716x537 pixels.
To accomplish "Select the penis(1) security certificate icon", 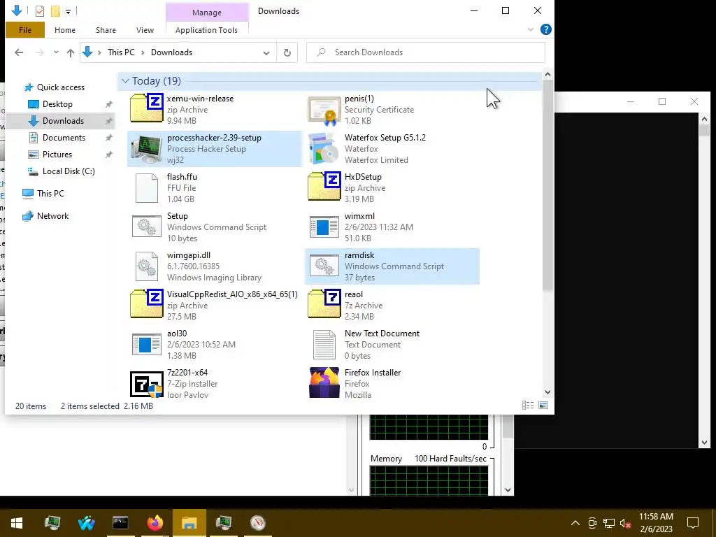I will pyautogui.click(x=324, y=110).
